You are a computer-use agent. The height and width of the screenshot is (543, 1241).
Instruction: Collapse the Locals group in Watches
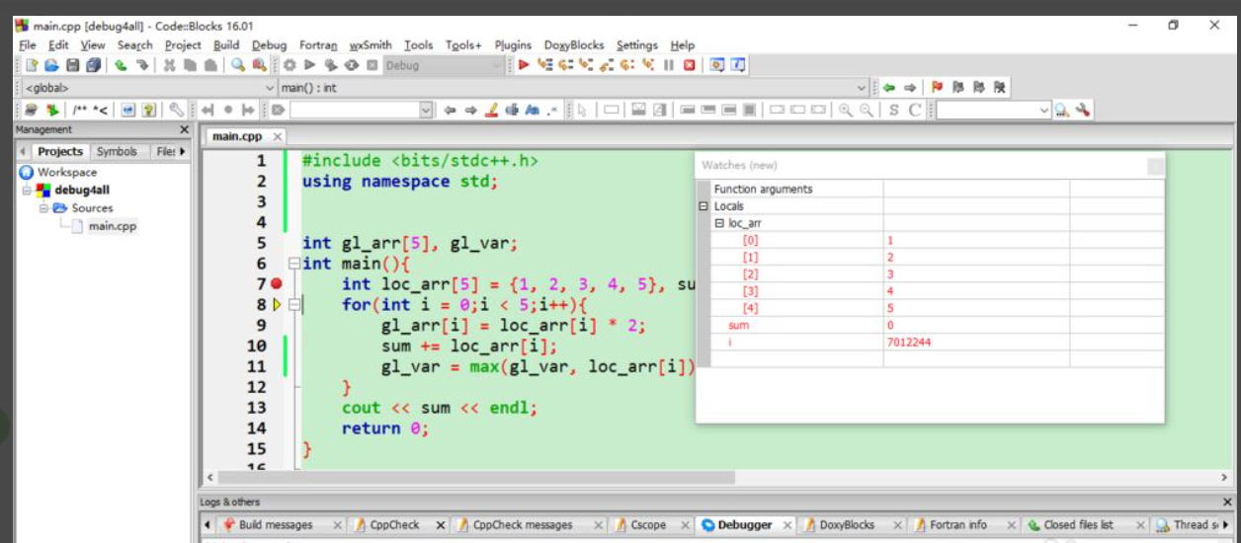[703, 206]
